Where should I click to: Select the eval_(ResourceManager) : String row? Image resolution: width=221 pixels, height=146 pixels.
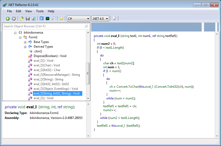click(x=57, y=75)
